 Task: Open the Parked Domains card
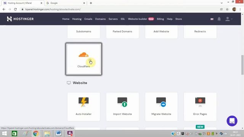(122, 32)
